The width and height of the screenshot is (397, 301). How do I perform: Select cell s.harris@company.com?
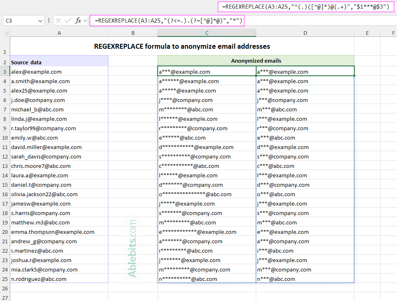tap(59, 213)
